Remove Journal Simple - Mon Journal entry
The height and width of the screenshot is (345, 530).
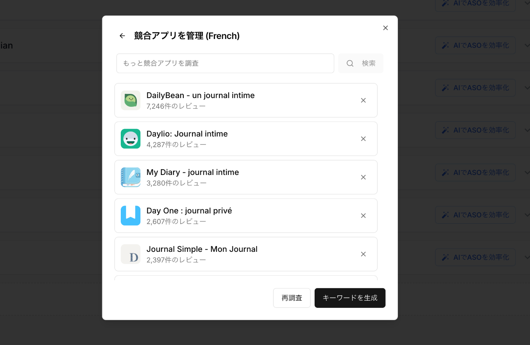coord(363,254)
